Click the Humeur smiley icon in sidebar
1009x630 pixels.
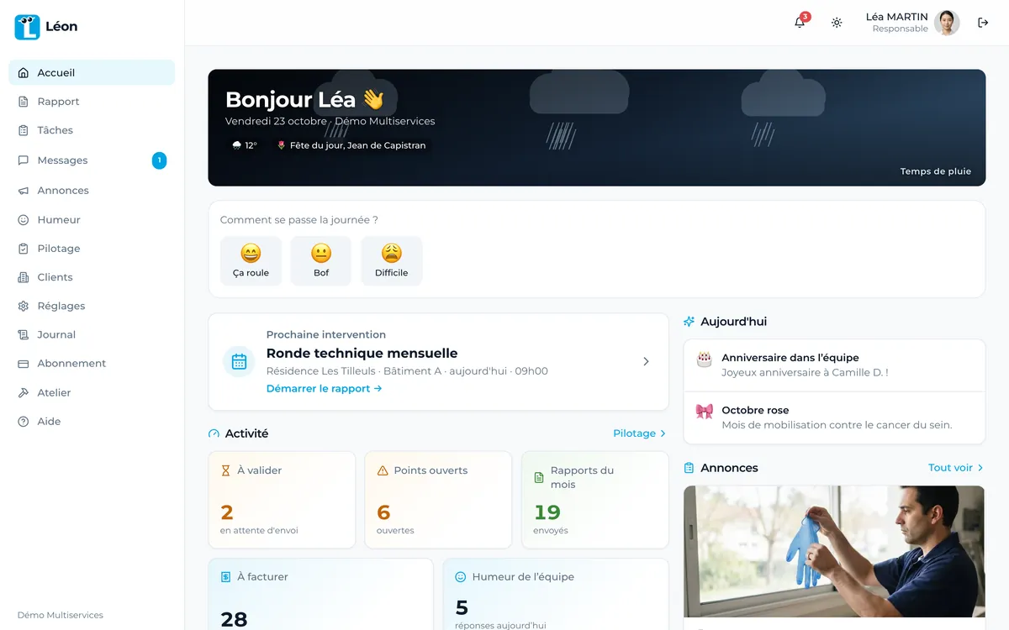point(24,220)
